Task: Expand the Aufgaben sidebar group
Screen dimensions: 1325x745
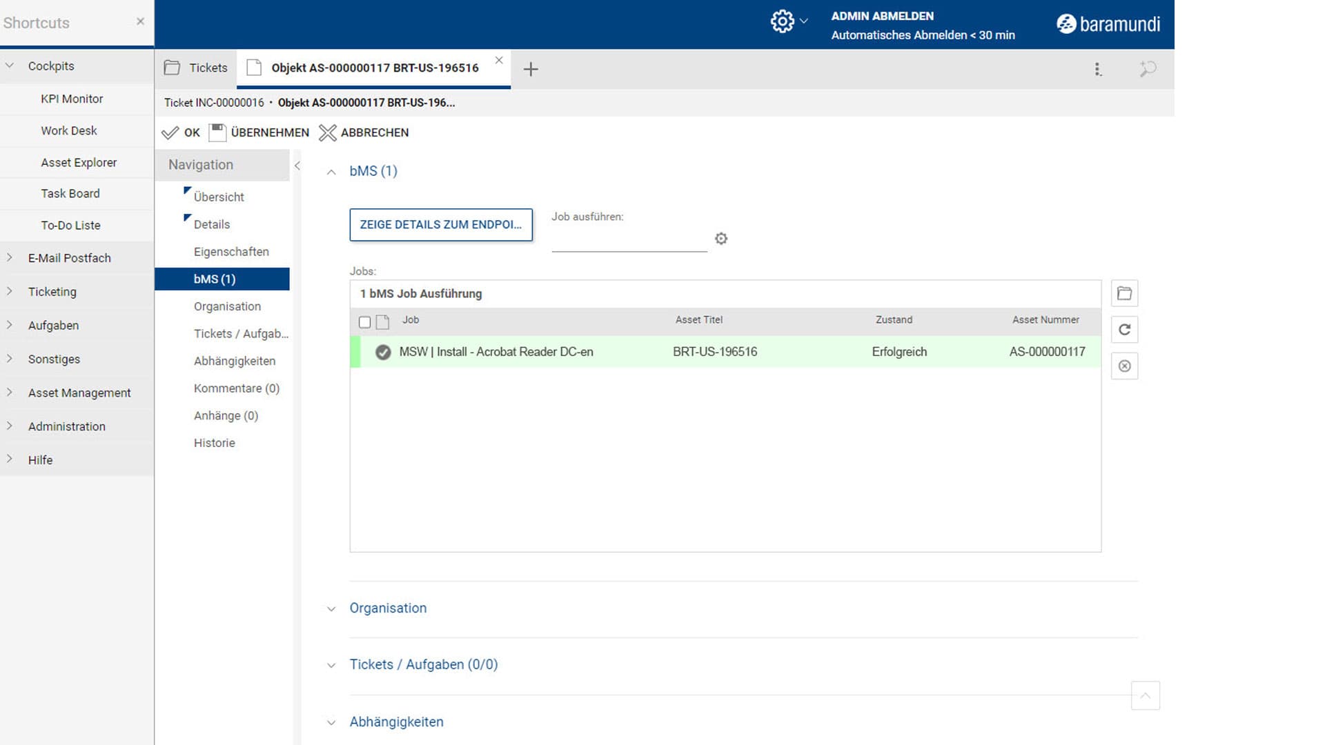Action: (x=10, y=325)
